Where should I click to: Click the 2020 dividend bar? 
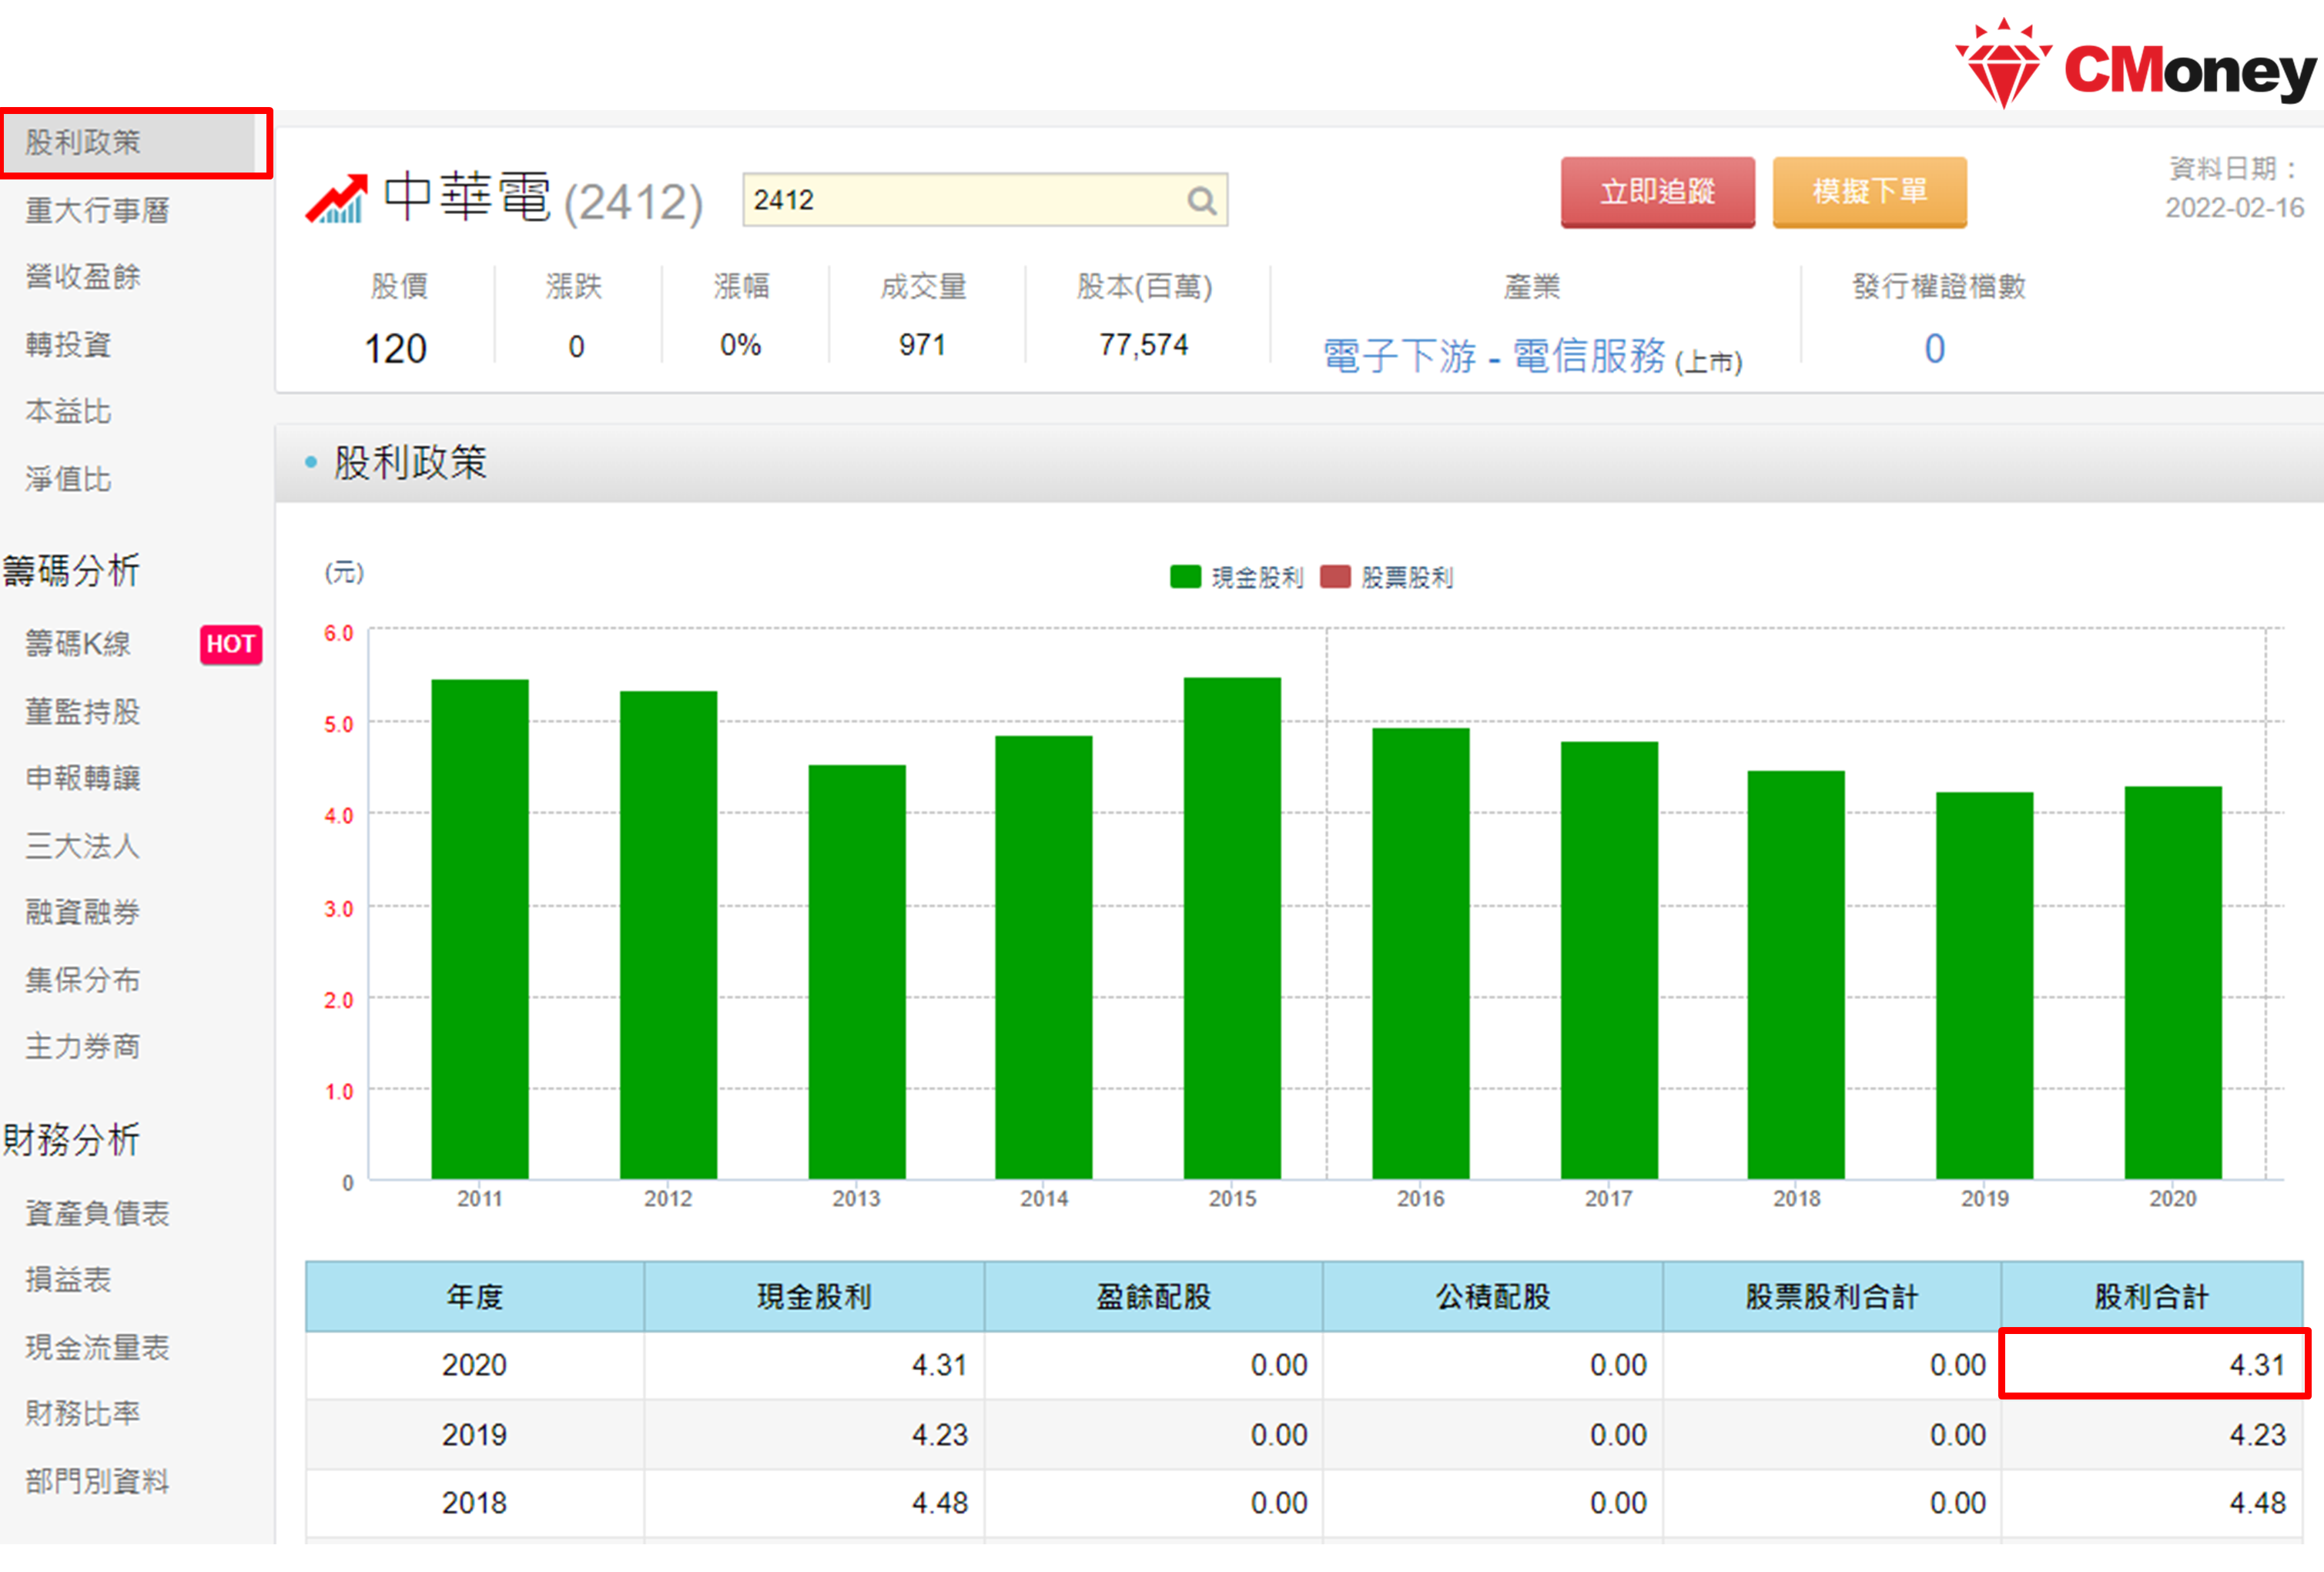click(x=2173, y=982)
